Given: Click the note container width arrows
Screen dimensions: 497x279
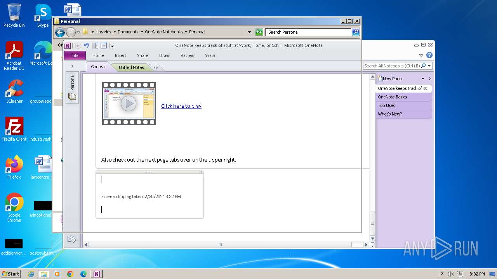Looking at the screenshot, I should (x=201, y=172).
